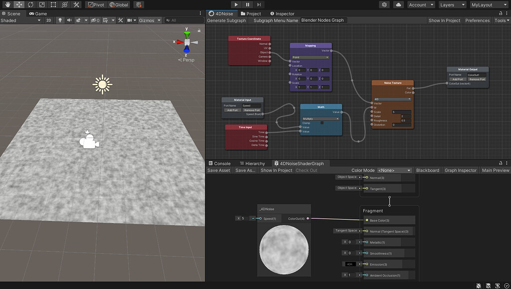Open the Color Mode dropdown

coord(394,170)
